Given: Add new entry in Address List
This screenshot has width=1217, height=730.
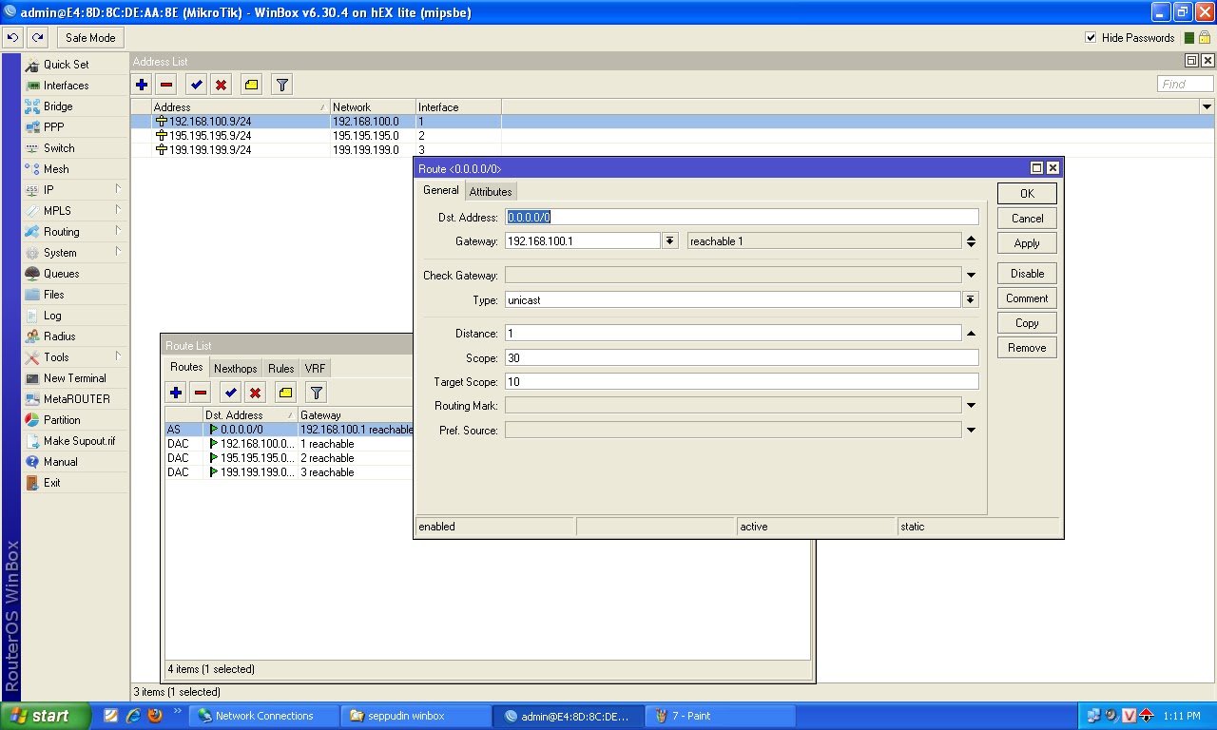Looking at the screenshot, I should [142, 85].
